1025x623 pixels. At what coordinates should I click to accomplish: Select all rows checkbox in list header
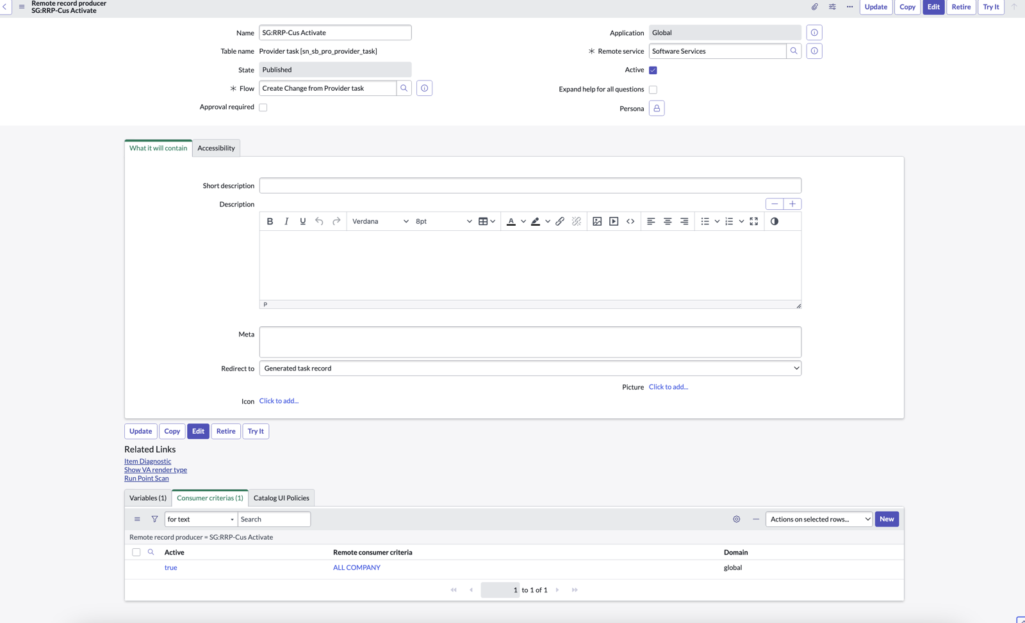click(x=136, y=552)
